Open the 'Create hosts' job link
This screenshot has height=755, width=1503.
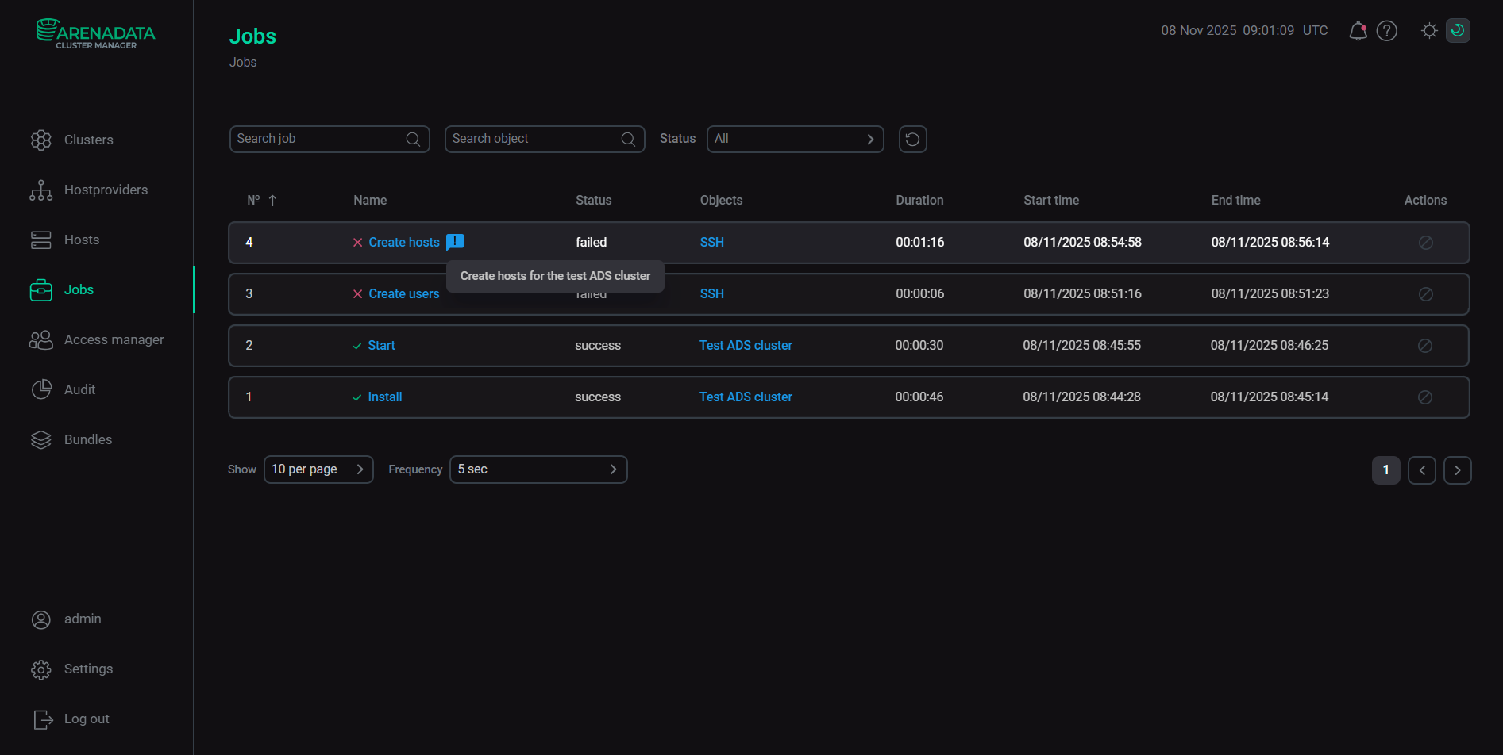pyautogui.click(x=403, y=242)
